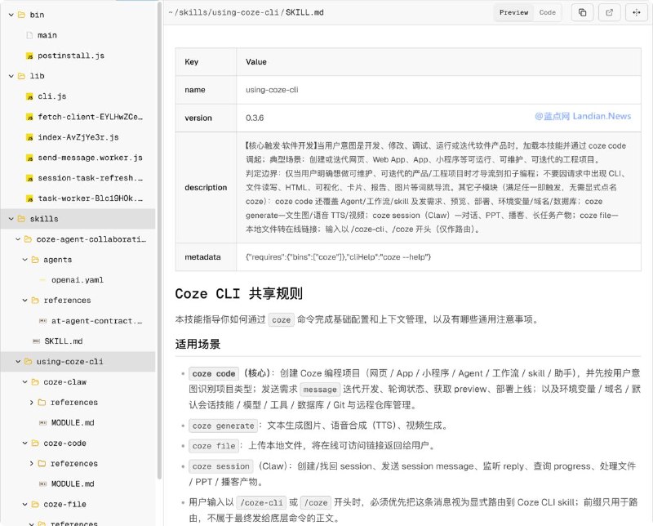Open openai.yaml file
This screenshot has height=526, width=653.
78,280
